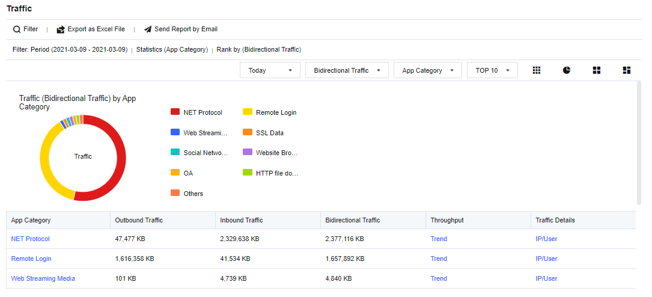Expand the App Category dropdown

coord(427,70)
